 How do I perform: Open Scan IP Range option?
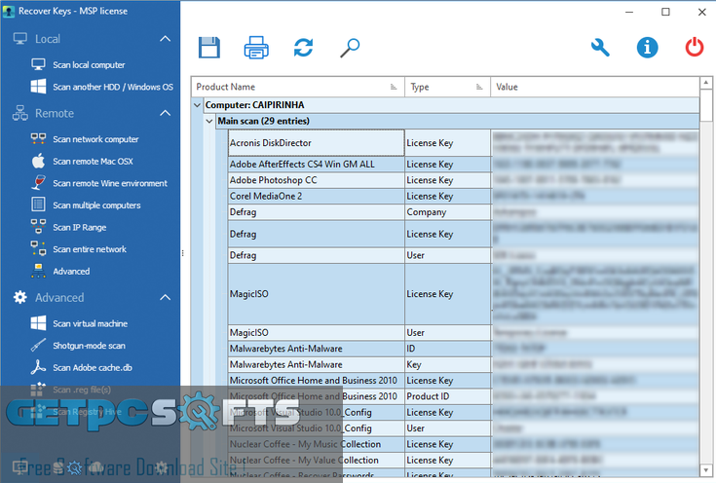(80, 227)
